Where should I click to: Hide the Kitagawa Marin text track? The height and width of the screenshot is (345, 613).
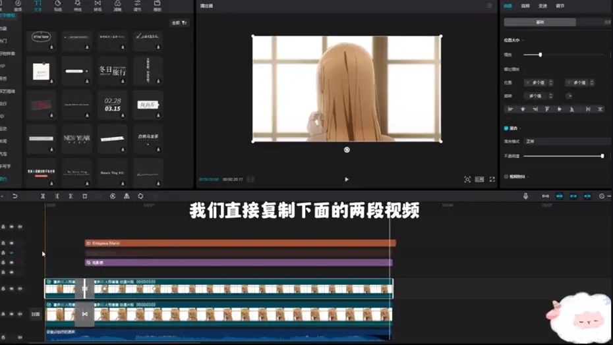[x=12, y=243]
